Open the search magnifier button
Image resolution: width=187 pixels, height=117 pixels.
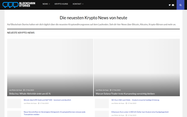[180, 5]
